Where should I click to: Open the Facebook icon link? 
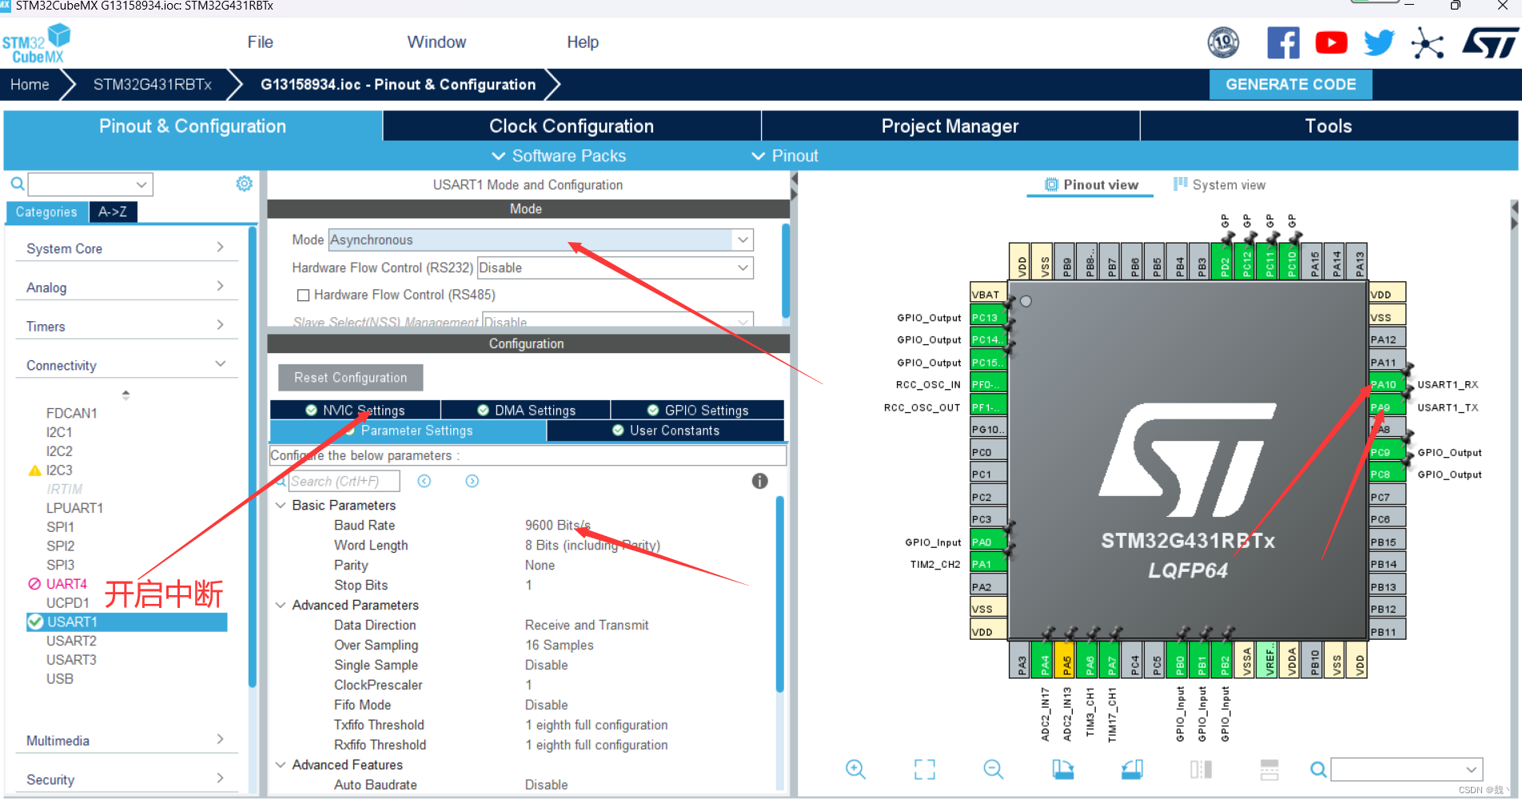click(1283, 42)
